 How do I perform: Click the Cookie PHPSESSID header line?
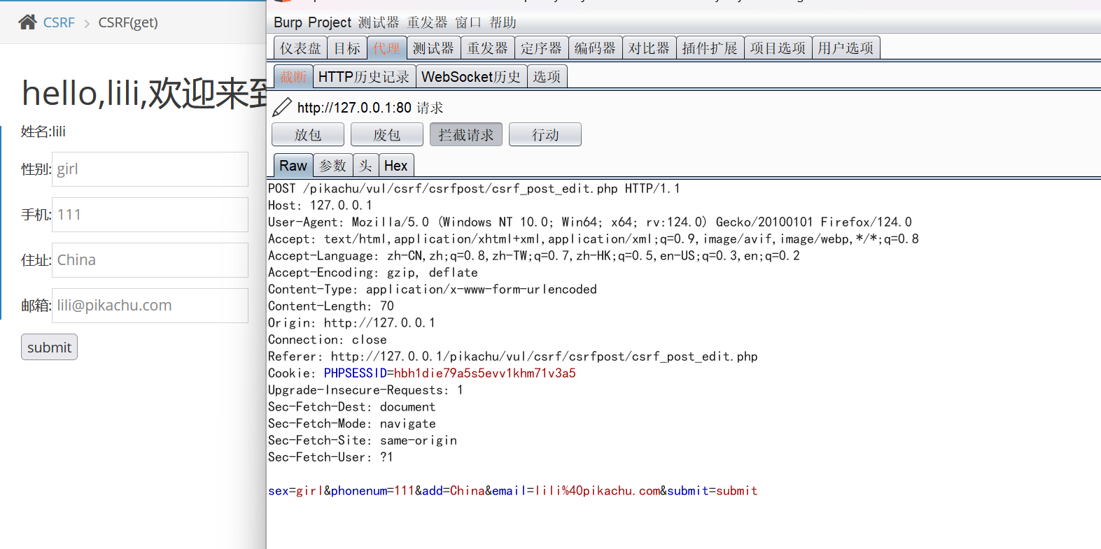pos(422,373)
